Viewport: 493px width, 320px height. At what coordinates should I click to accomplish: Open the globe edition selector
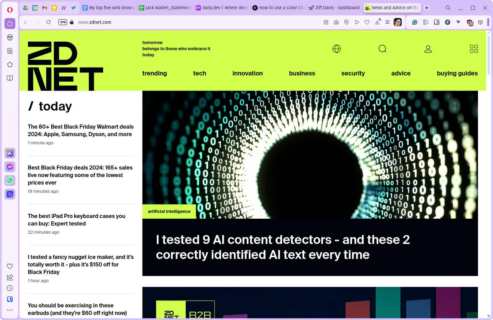click(336, 49)
